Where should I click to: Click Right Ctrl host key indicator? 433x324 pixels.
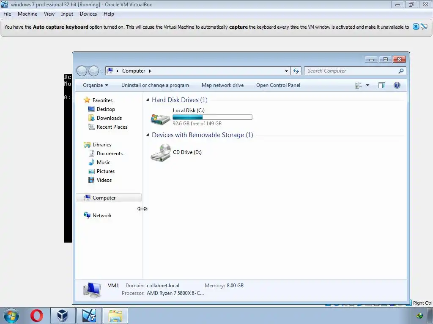(x=422, y=303)
